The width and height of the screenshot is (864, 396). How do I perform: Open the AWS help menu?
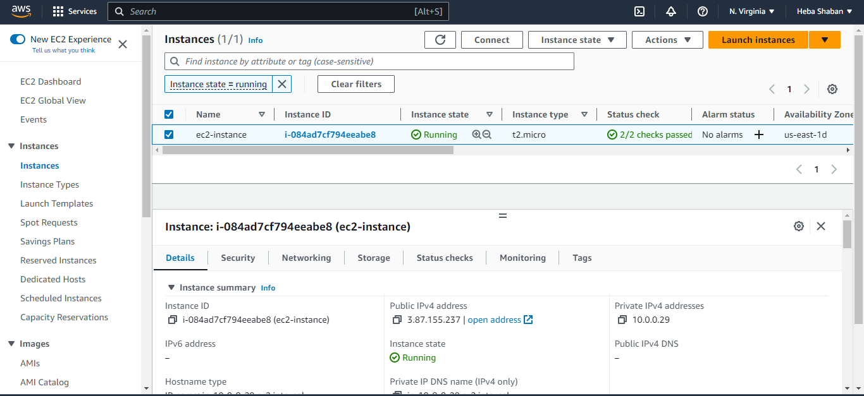[702, 11]
